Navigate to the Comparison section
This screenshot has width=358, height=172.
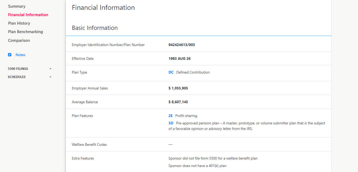pos(19,40)
